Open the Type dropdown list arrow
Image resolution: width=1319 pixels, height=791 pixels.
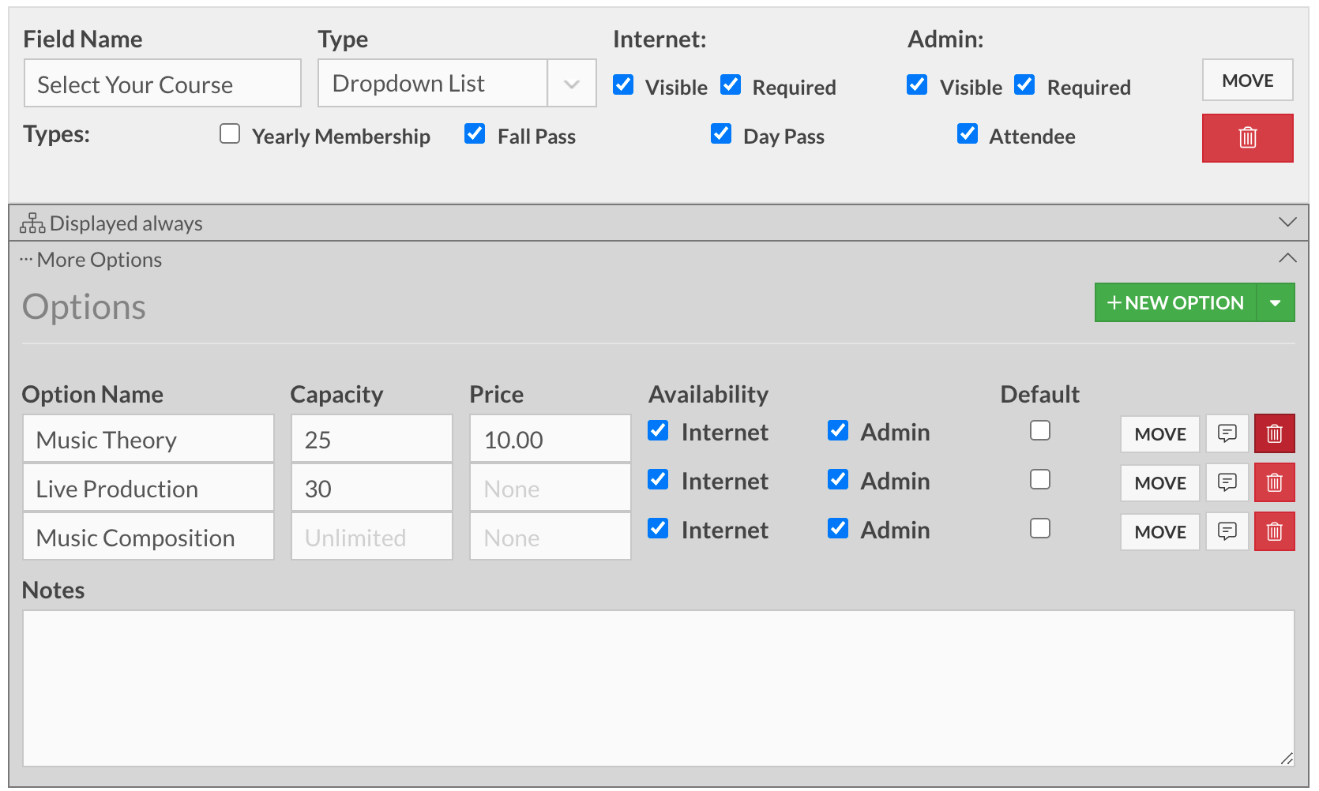coord(572,83)
